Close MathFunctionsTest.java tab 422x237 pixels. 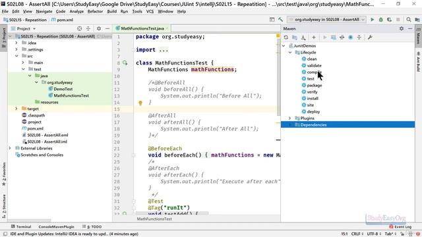[167, 28]
